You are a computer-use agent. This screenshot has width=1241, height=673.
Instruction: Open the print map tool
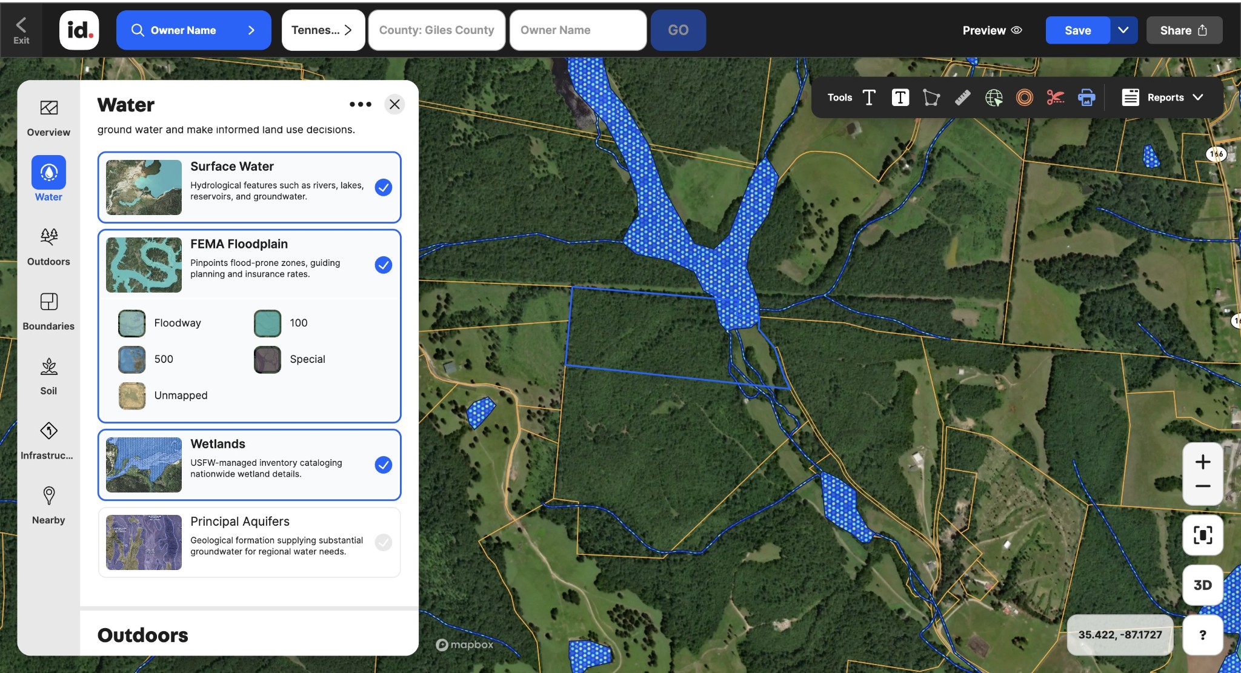[x=1086, y=98]
